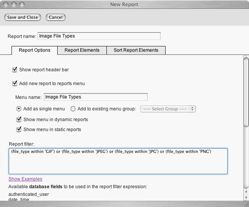Go to Sort Report Elements tab
Screen dimensions: 249x207
[x=136, y=50]
